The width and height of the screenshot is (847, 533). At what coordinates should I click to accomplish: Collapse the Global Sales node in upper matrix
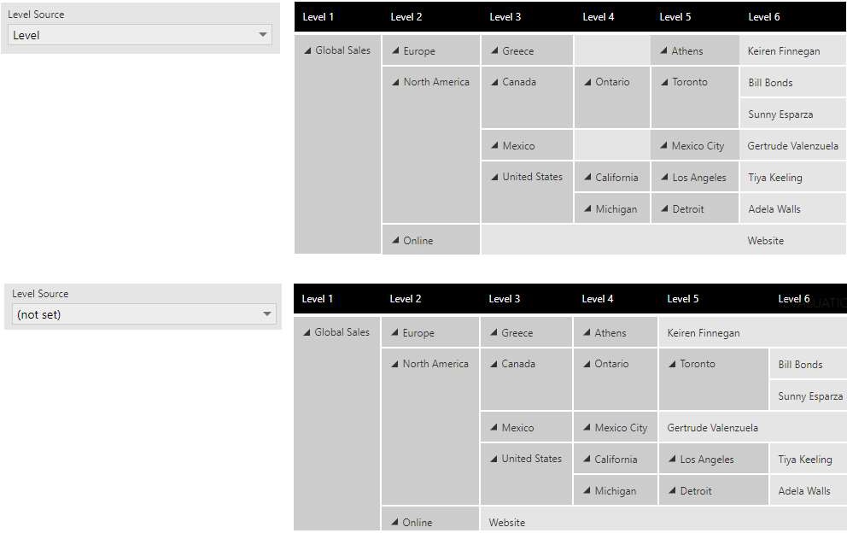point(306,50)
